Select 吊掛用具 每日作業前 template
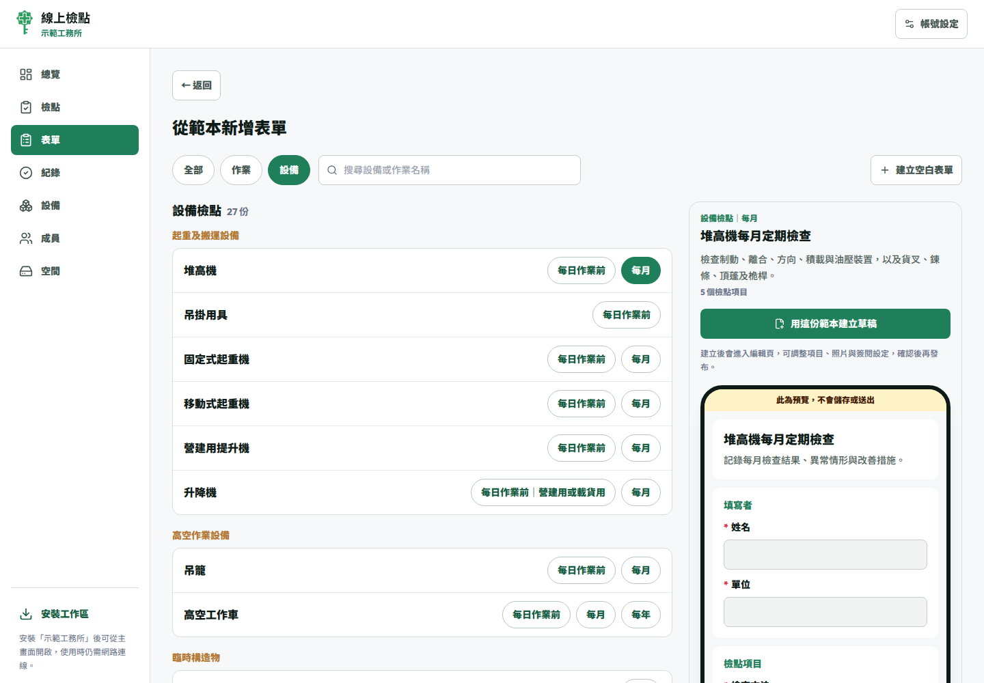 pos(627,315)
